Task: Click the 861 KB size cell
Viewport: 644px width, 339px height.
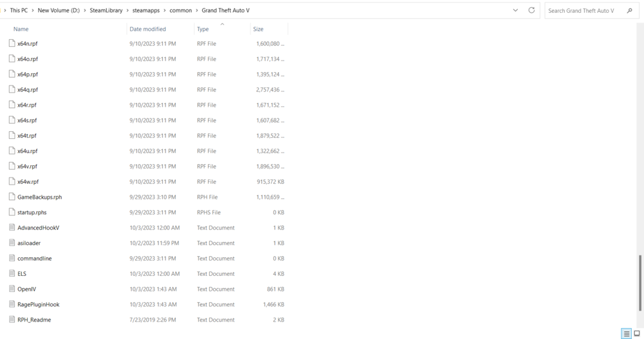Action: 276,289
